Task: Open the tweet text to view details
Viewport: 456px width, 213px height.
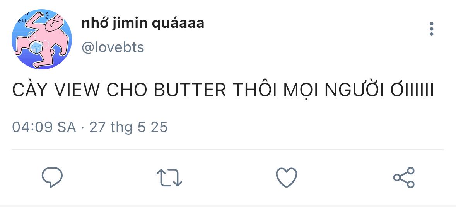Action: [x=223, y=90]
